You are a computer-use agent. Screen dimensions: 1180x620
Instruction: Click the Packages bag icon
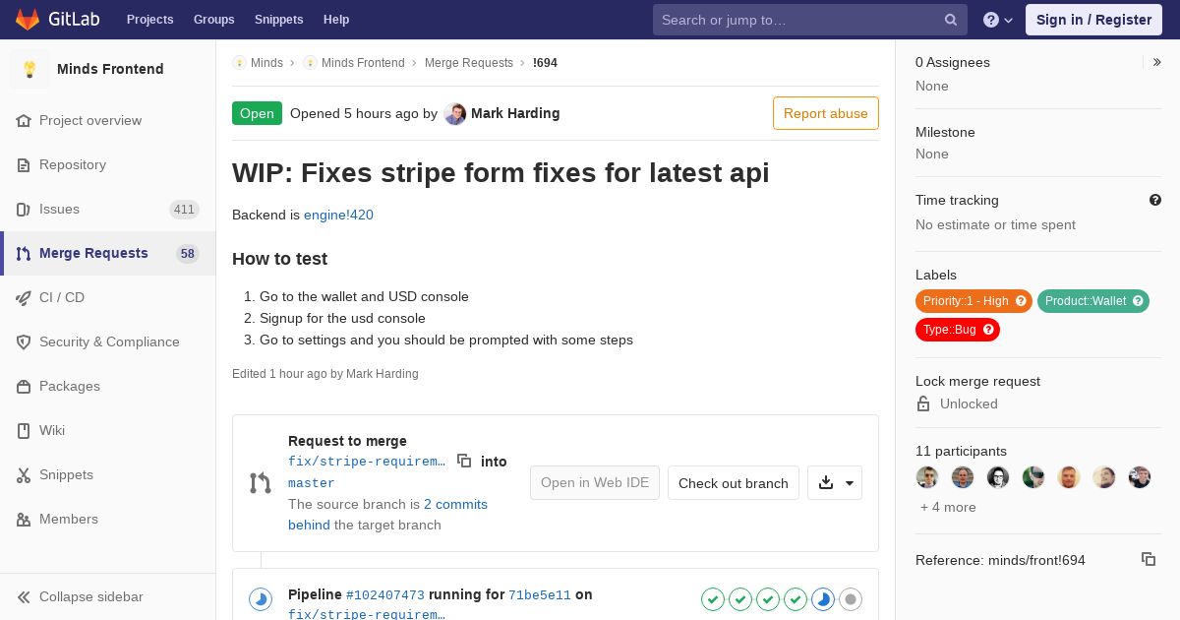pyautogui.click(x=24, y=386)
